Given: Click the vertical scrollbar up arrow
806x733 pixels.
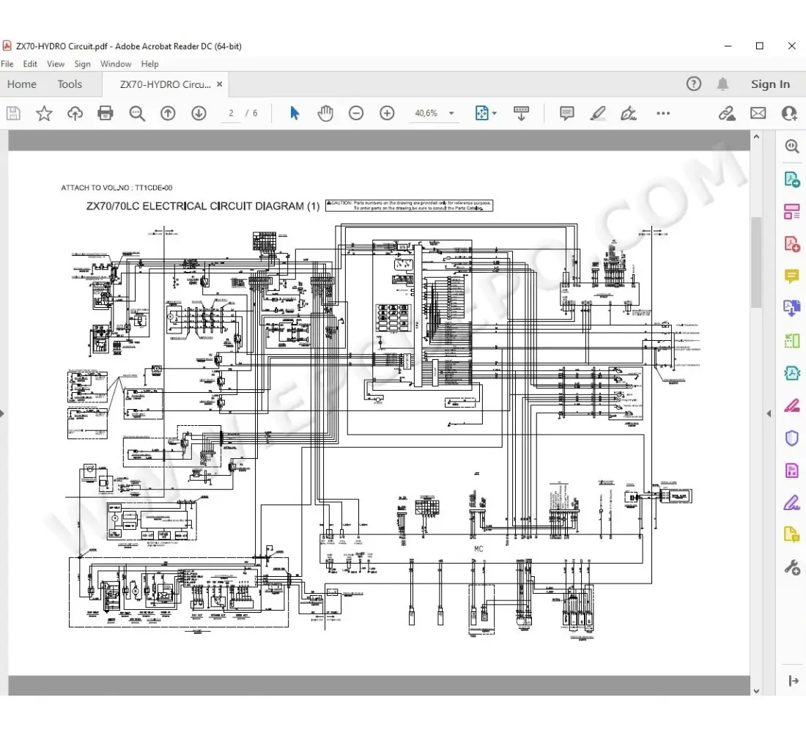Looking at the screenshot, I should [756, 137].
